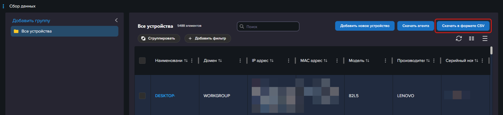Open the Модель column options menu
The height and width of the screenshot is (115, 503).
tap(385, 61)
